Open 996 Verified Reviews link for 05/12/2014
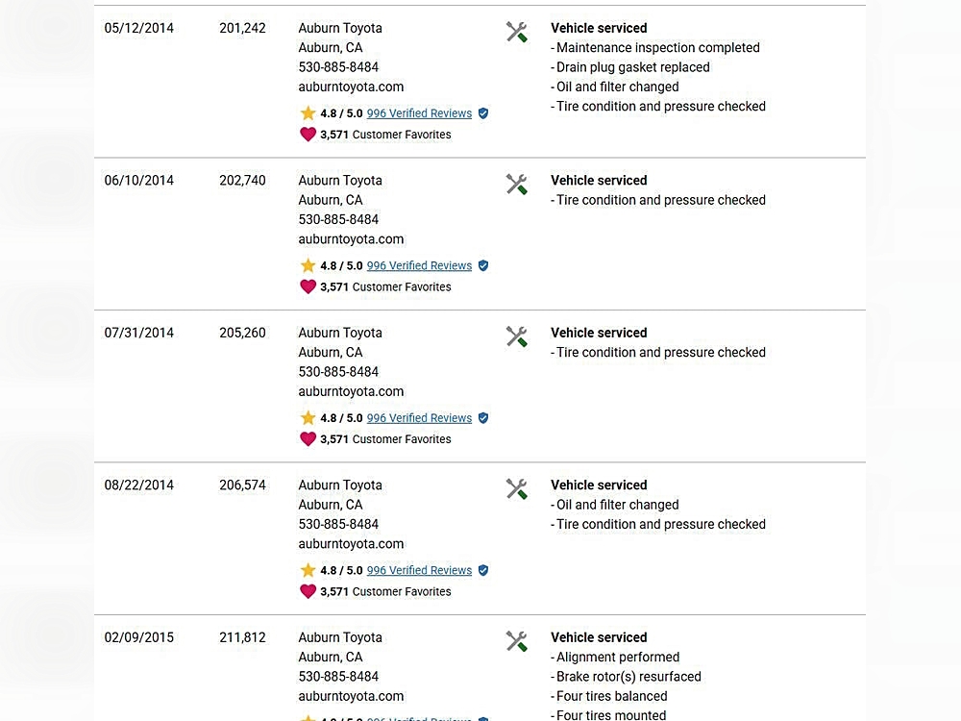The height and width of the screenshot is (721, 961). [419, 113]
